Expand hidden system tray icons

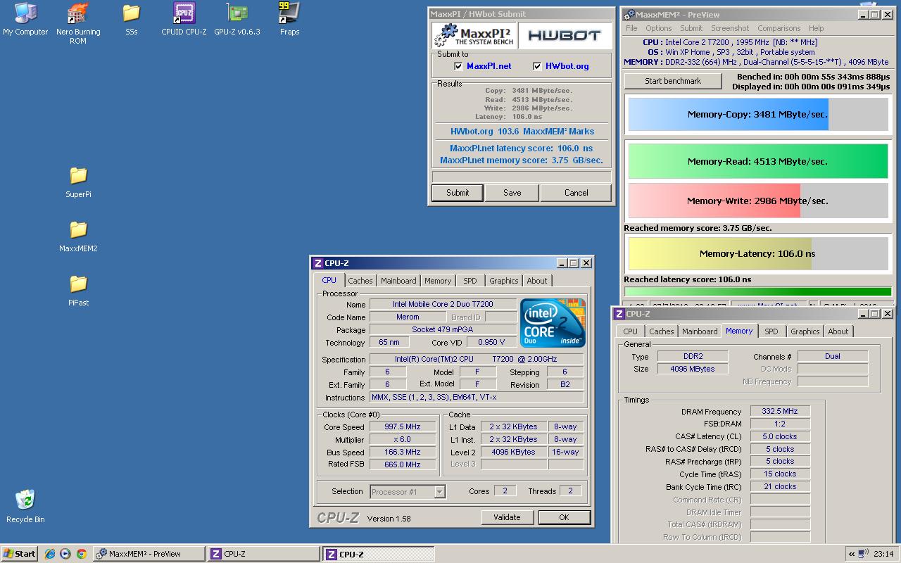click(x=852, y=554)
